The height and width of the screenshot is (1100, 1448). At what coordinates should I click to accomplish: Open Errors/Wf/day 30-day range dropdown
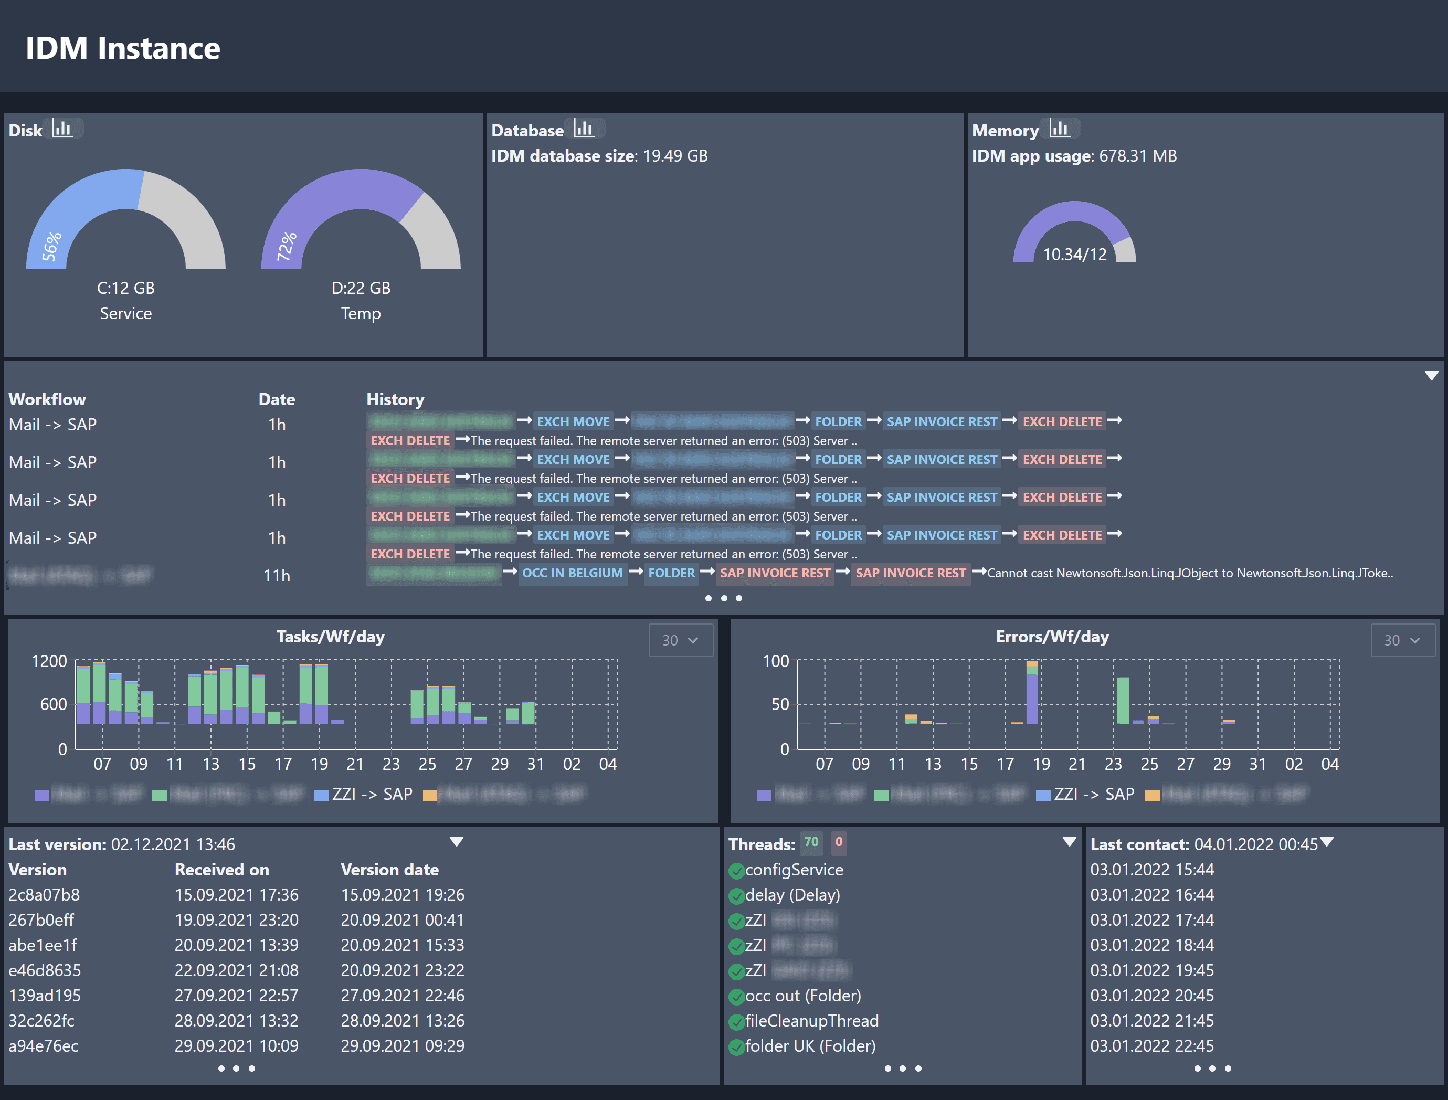[x=1402, y=640]
